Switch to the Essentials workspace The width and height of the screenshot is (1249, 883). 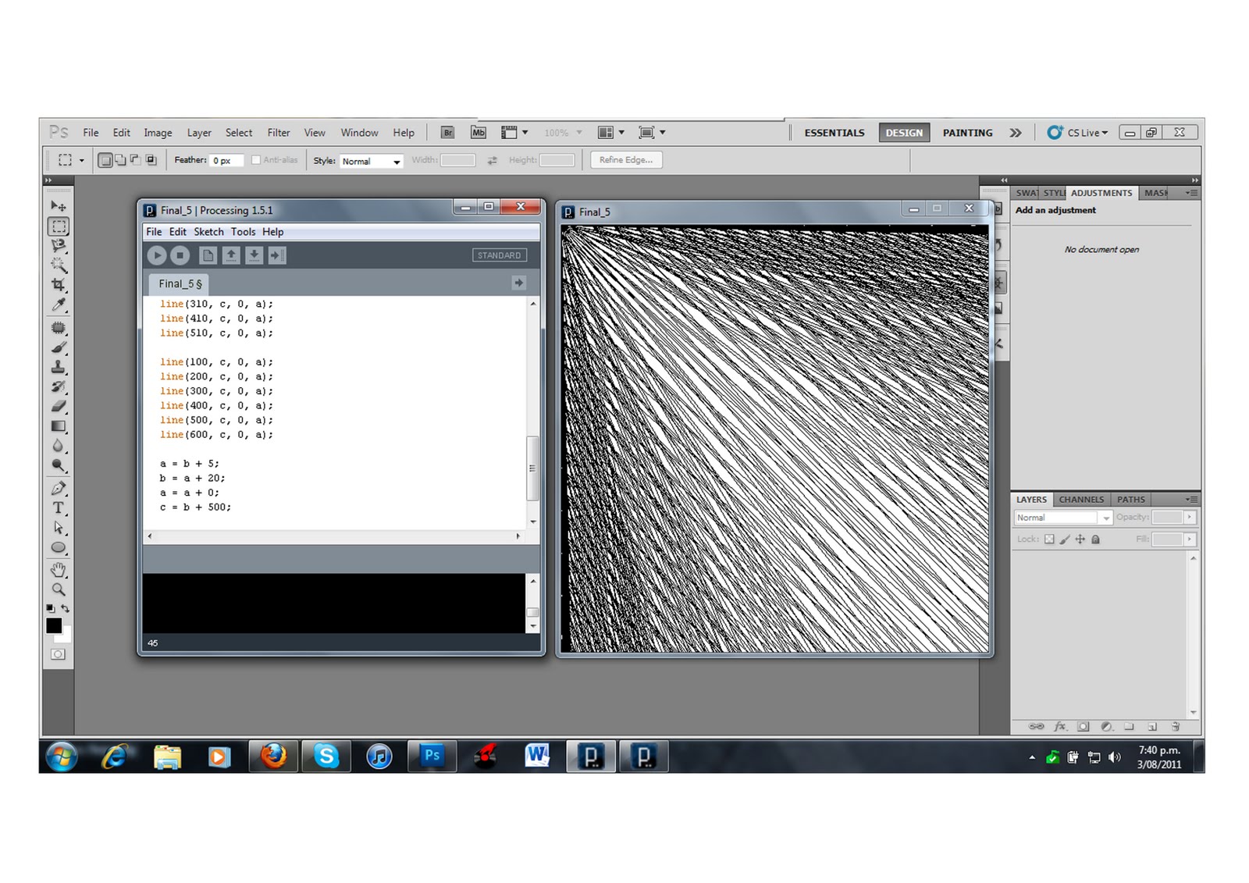click(x=834, y=133)
